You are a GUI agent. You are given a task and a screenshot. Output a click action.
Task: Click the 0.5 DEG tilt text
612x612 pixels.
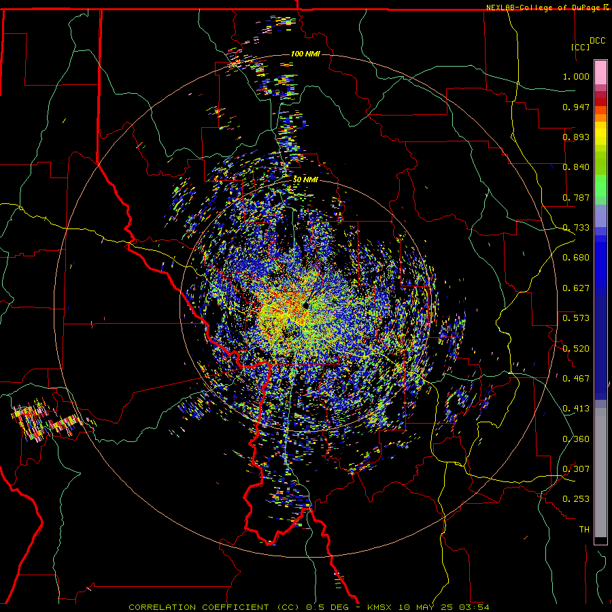tap(326, 607)
